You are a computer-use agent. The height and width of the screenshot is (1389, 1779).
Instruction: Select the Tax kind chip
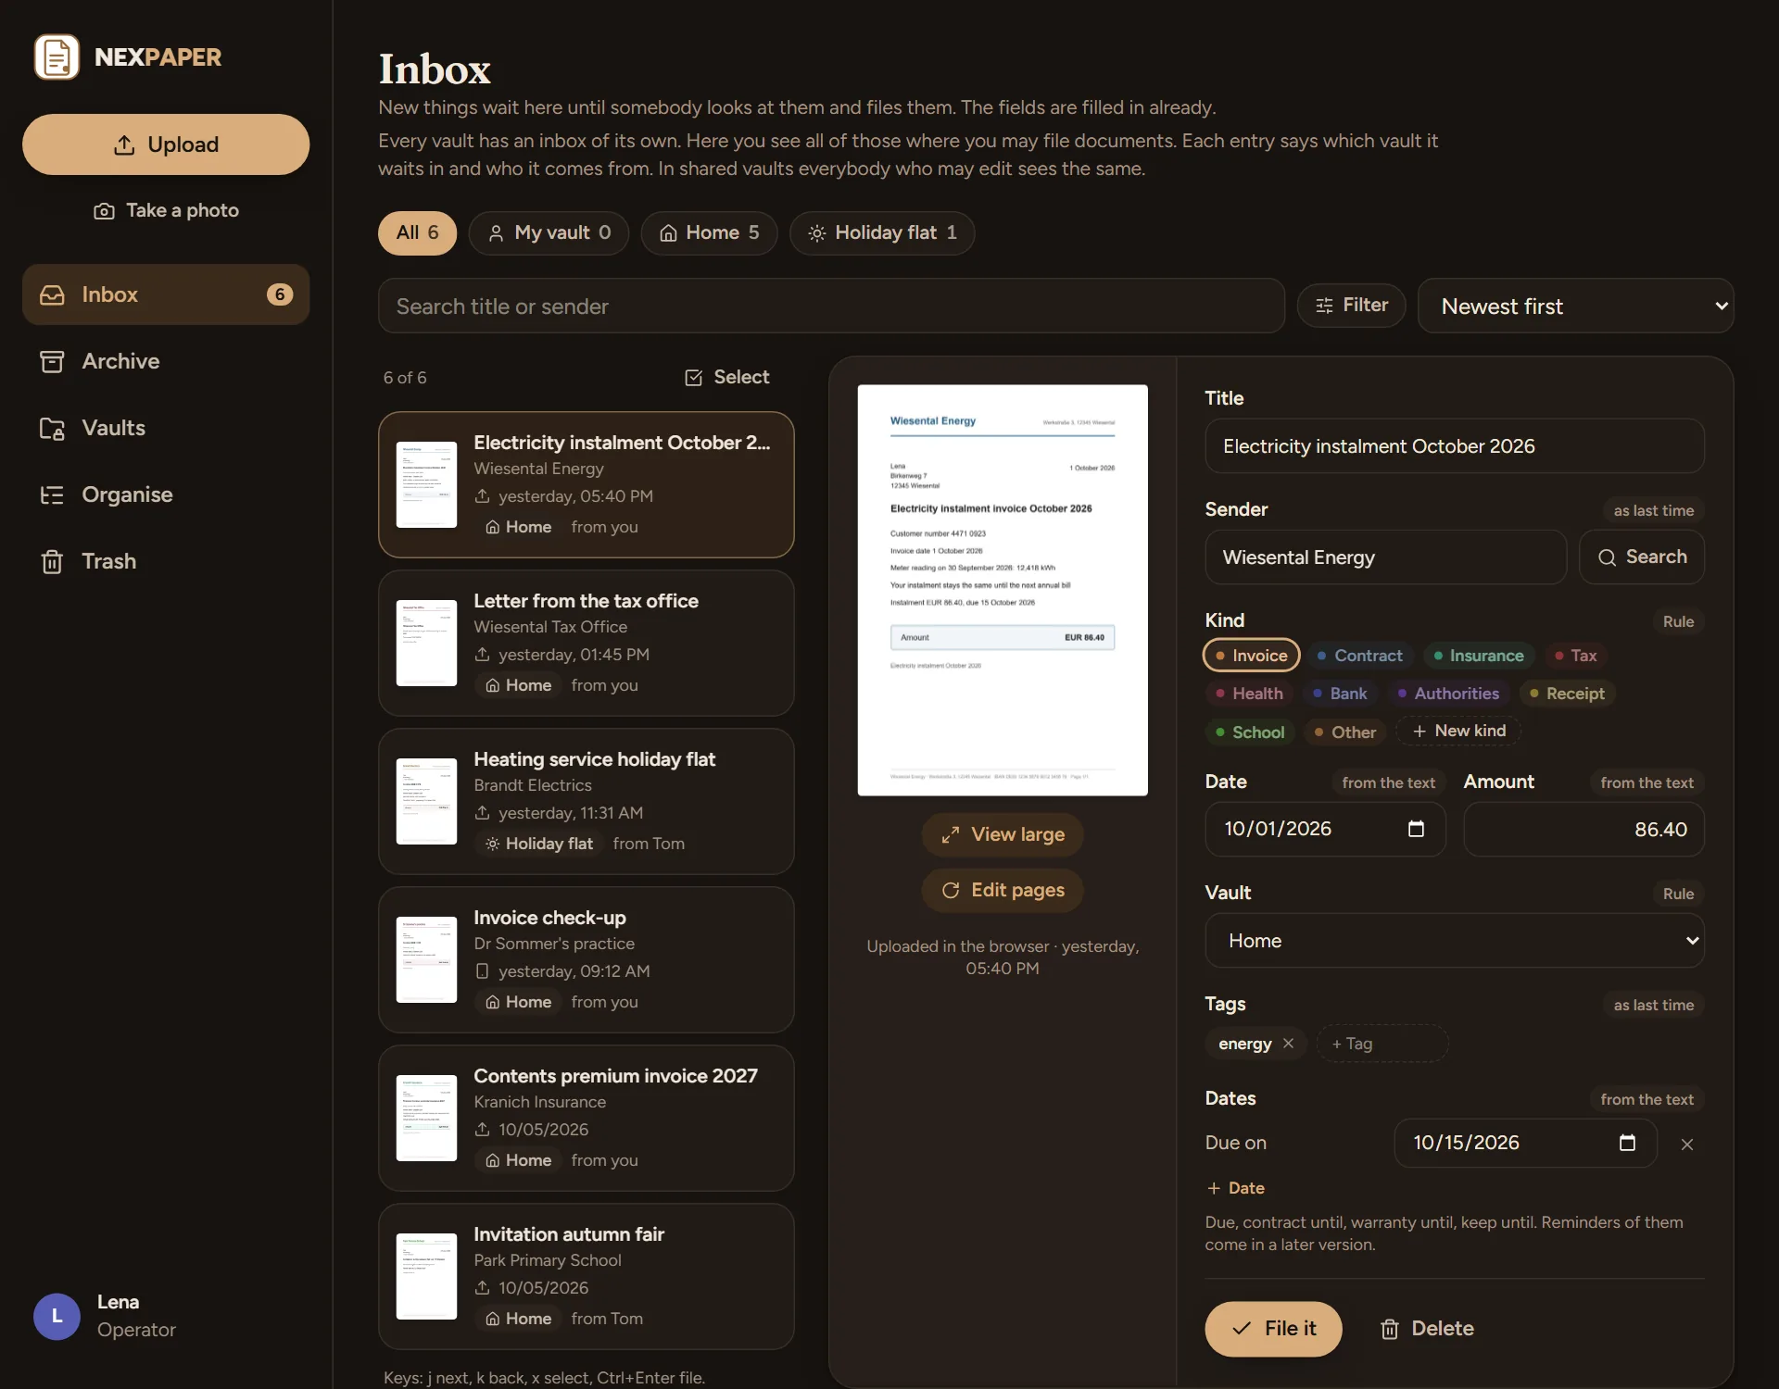pyautogui.click(x=1575, y=656)
